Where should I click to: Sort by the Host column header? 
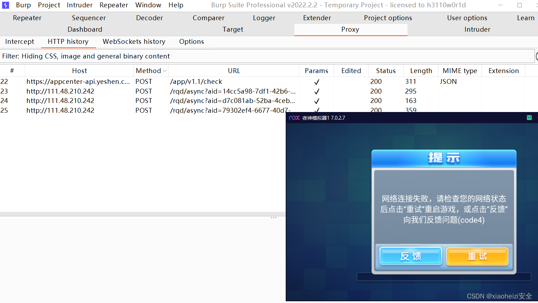click(x=79, y=71)
